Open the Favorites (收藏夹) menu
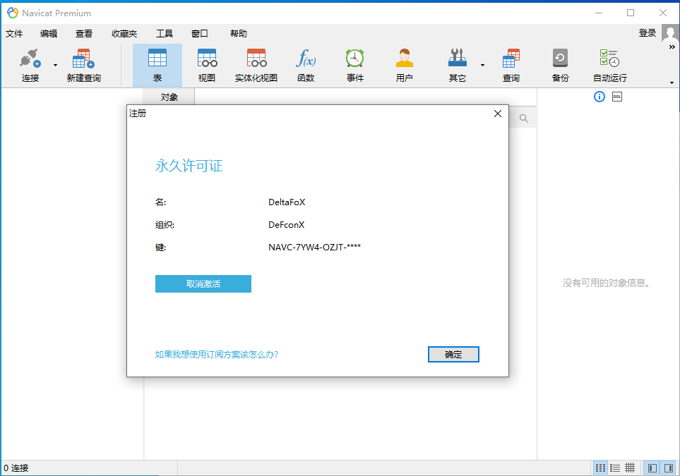Viewport: 680px width, 476px height. click(x=124, y=33)
